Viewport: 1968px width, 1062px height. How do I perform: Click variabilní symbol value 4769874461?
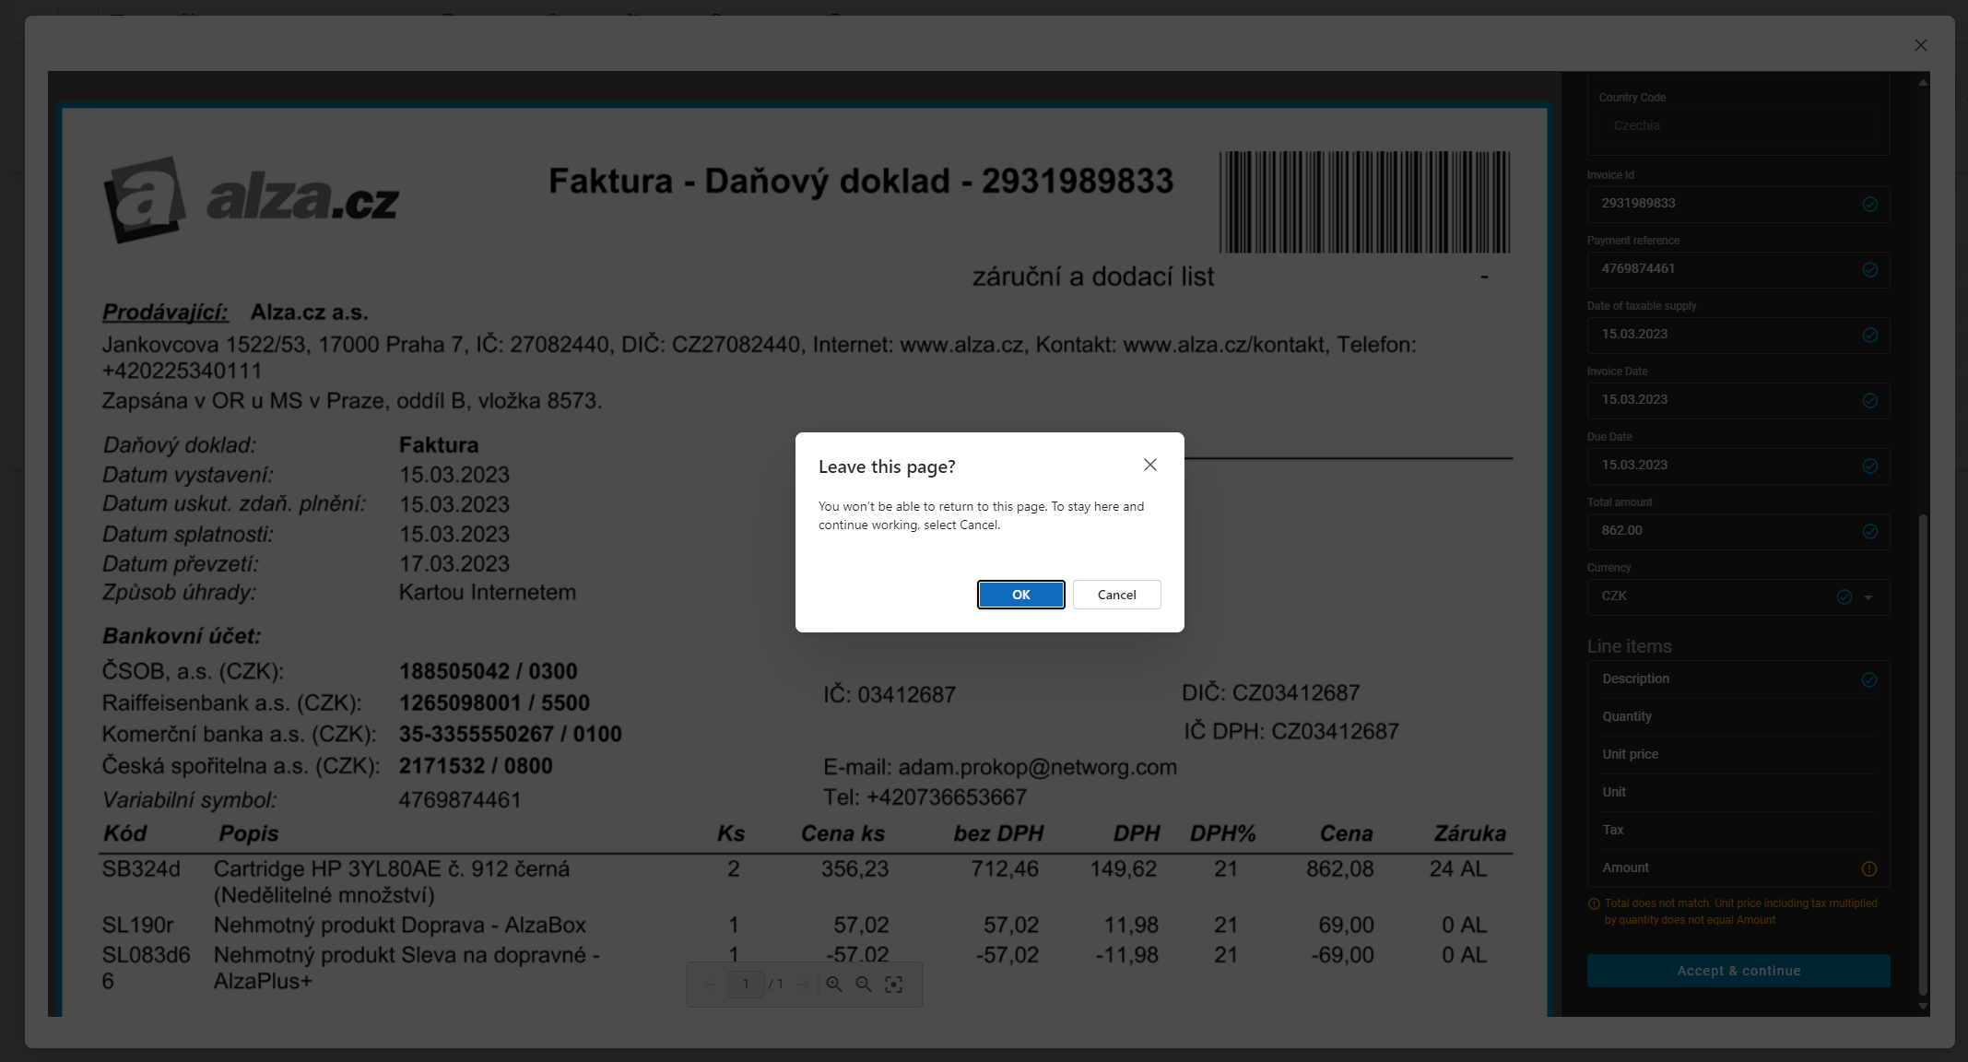(x=460, y=800)
